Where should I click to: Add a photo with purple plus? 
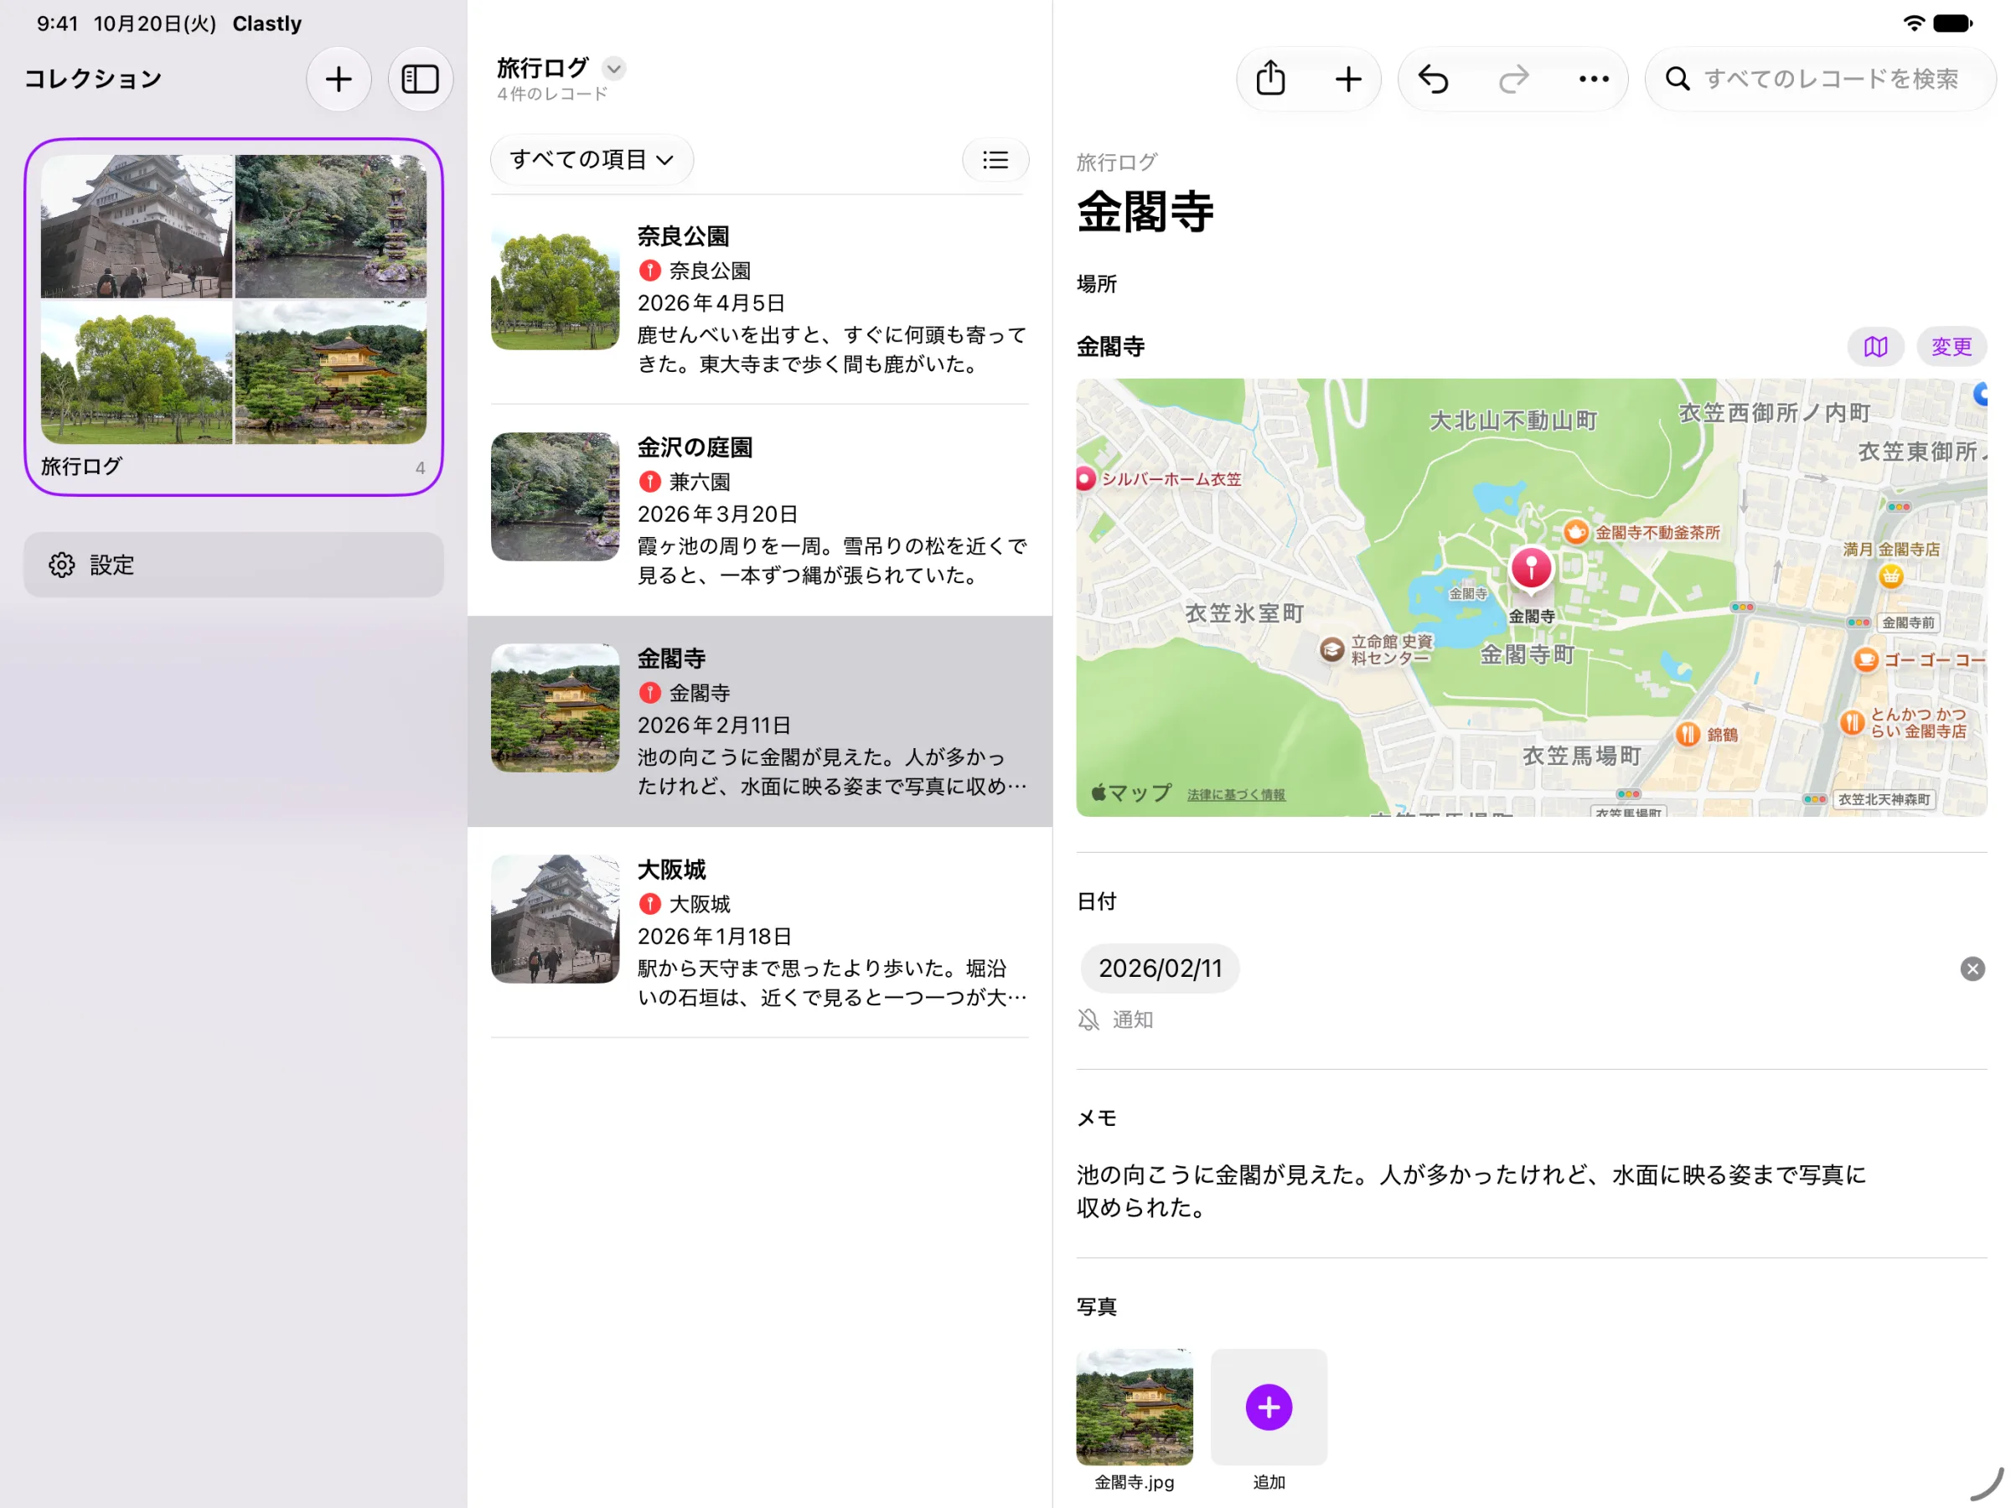(1269, 1407)
